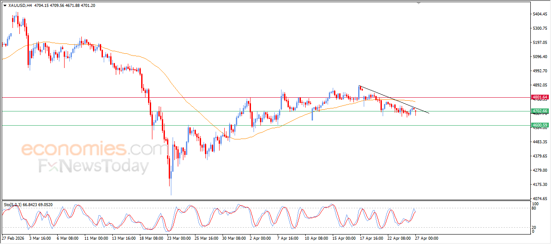Select the red 4801.64 price label
This screenshot has height=244, width=551.
tap(539, 97)
